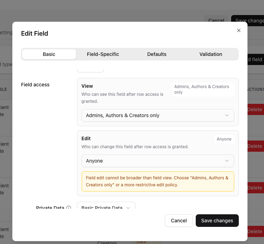
Task: Click Cancel in the Edit Field dialog
Action: point(179,221)
